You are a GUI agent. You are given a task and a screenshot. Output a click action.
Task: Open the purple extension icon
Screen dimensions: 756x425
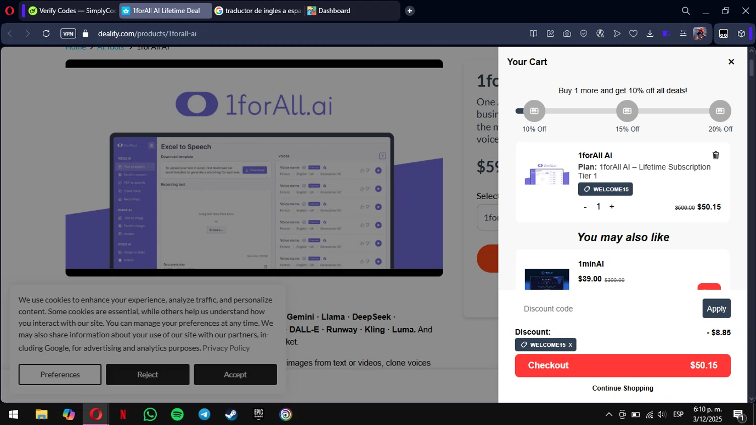666,33
